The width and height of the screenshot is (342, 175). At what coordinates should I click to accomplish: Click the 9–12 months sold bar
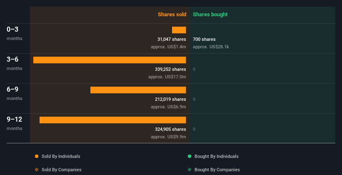coord(113,120)
